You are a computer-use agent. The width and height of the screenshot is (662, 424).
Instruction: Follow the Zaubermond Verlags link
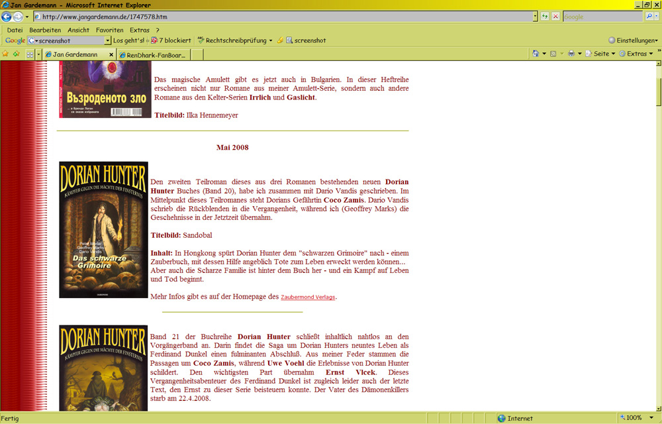coord(308,297)
